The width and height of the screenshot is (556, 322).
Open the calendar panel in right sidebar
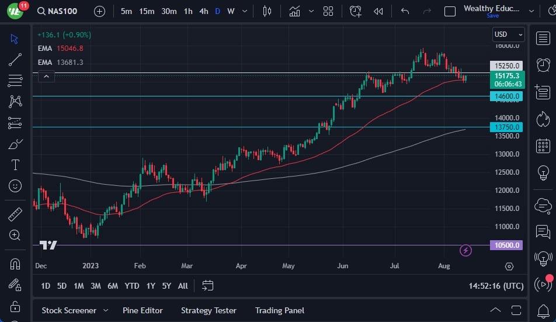click(x=543, y=146)
